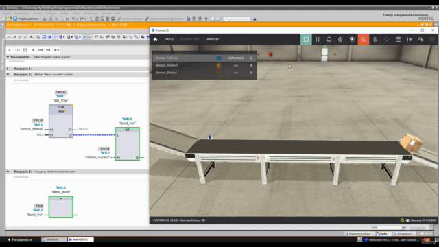The image size is (439, 247).
Task: Click the orbit camera icon in Factory IO
Action: [x=352, y=40]
